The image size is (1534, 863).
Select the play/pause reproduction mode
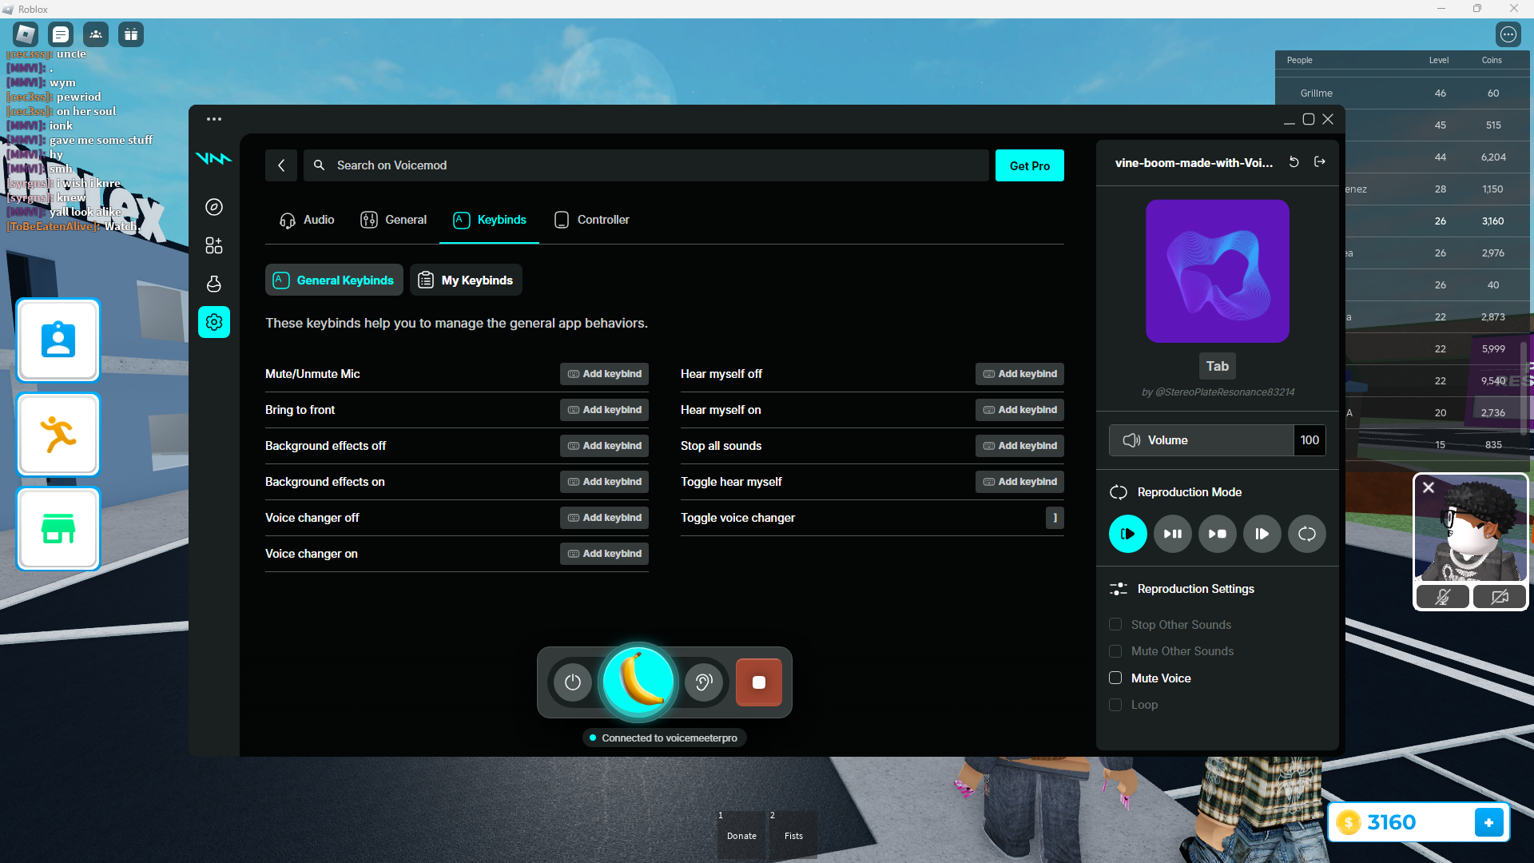(x=1173, y=534)
